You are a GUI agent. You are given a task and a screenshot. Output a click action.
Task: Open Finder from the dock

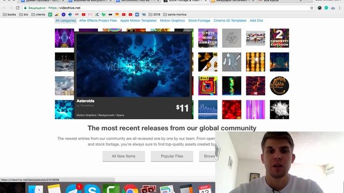36,189
